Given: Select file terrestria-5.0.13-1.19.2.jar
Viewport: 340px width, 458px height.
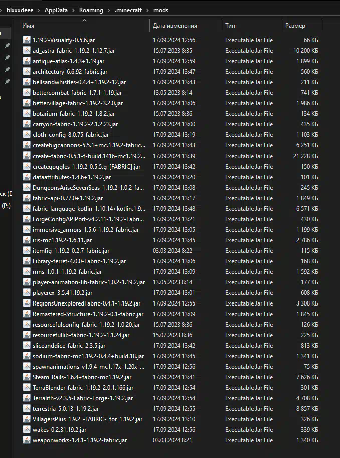Looking at the screenshot, I should (66, 408).
